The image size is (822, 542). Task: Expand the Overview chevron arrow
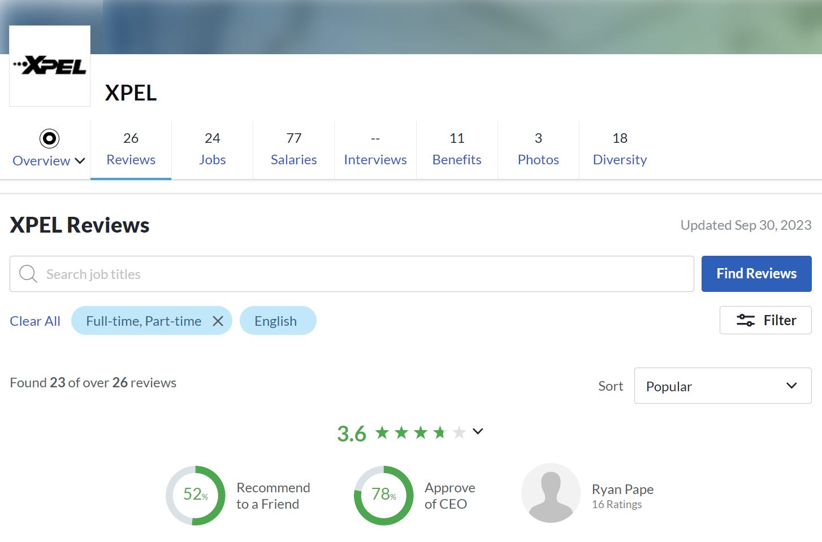click(80, 161)
